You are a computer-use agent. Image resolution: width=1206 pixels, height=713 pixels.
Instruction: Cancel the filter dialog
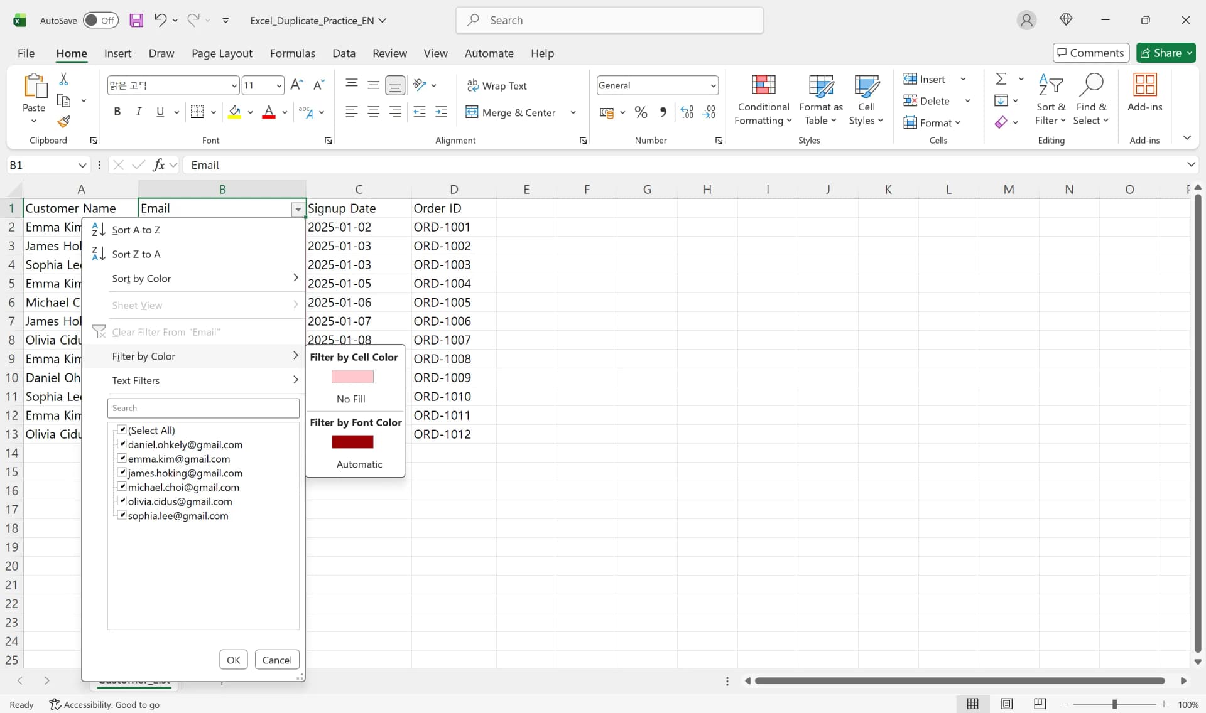pyautogui.click(x=277, y=659)
